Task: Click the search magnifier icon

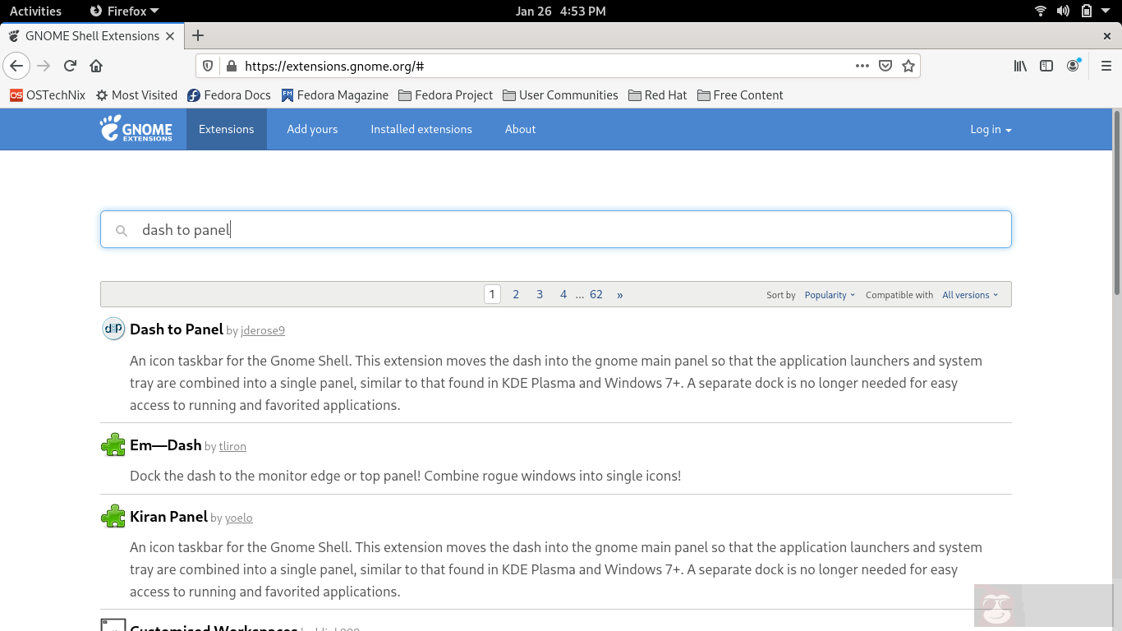Action: 121,230
